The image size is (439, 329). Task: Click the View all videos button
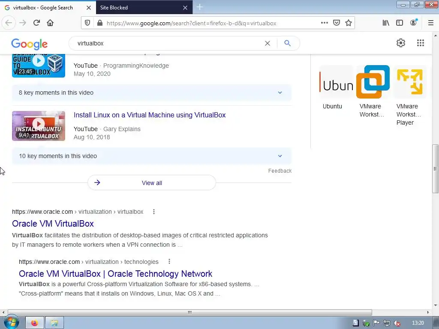coord(152,182)
